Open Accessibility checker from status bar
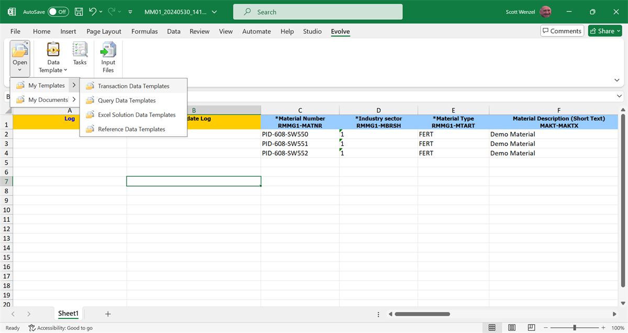Image resolution: width=628 pixels, height=333 pixels. pos(61,328)
